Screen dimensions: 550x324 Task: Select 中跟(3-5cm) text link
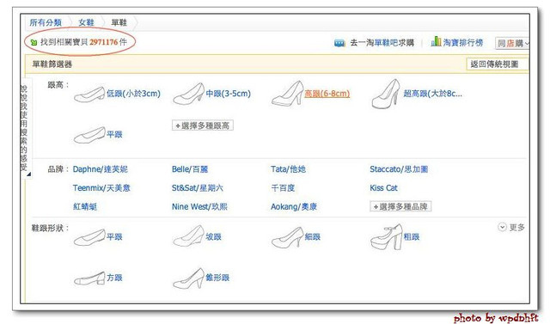point(228,94)
